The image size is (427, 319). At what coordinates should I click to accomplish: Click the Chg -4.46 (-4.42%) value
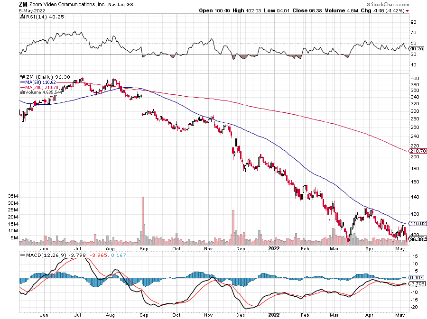coord(382,10)
